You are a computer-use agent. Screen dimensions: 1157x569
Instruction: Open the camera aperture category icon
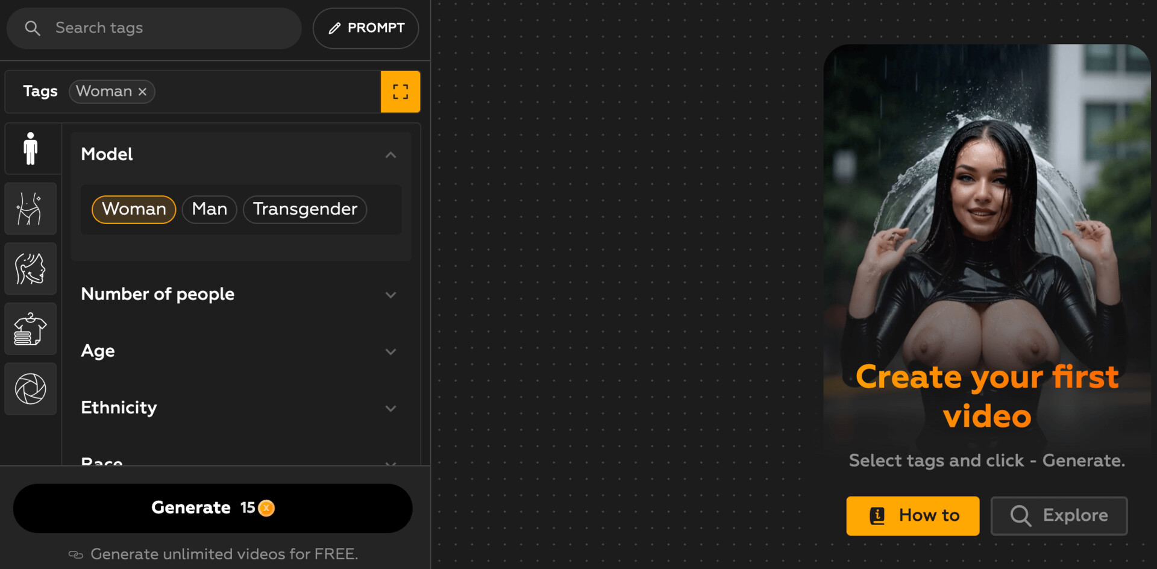click(31, 389)
